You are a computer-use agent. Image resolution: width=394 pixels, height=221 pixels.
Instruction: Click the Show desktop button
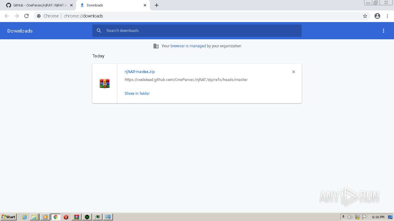(391, 217)
